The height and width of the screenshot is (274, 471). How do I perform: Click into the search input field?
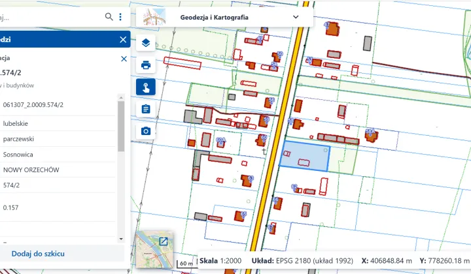pyautogui.click(x=51, y=17)
